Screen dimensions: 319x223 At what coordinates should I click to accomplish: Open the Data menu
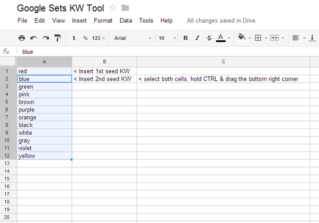pyautogui.click(x=126, y=21)
